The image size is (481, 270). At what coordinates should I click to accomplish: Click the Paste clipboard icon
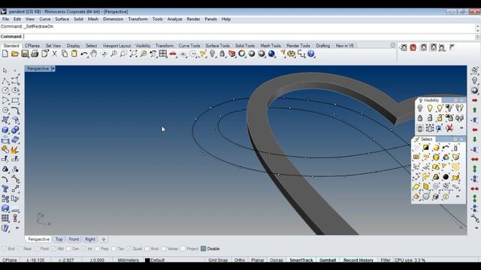tap(74, 54)
